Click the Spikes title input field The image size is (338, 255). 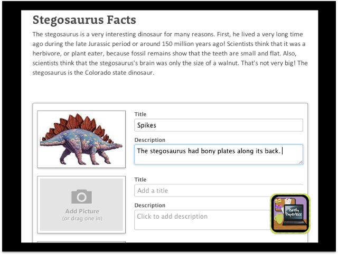point(218,125)
